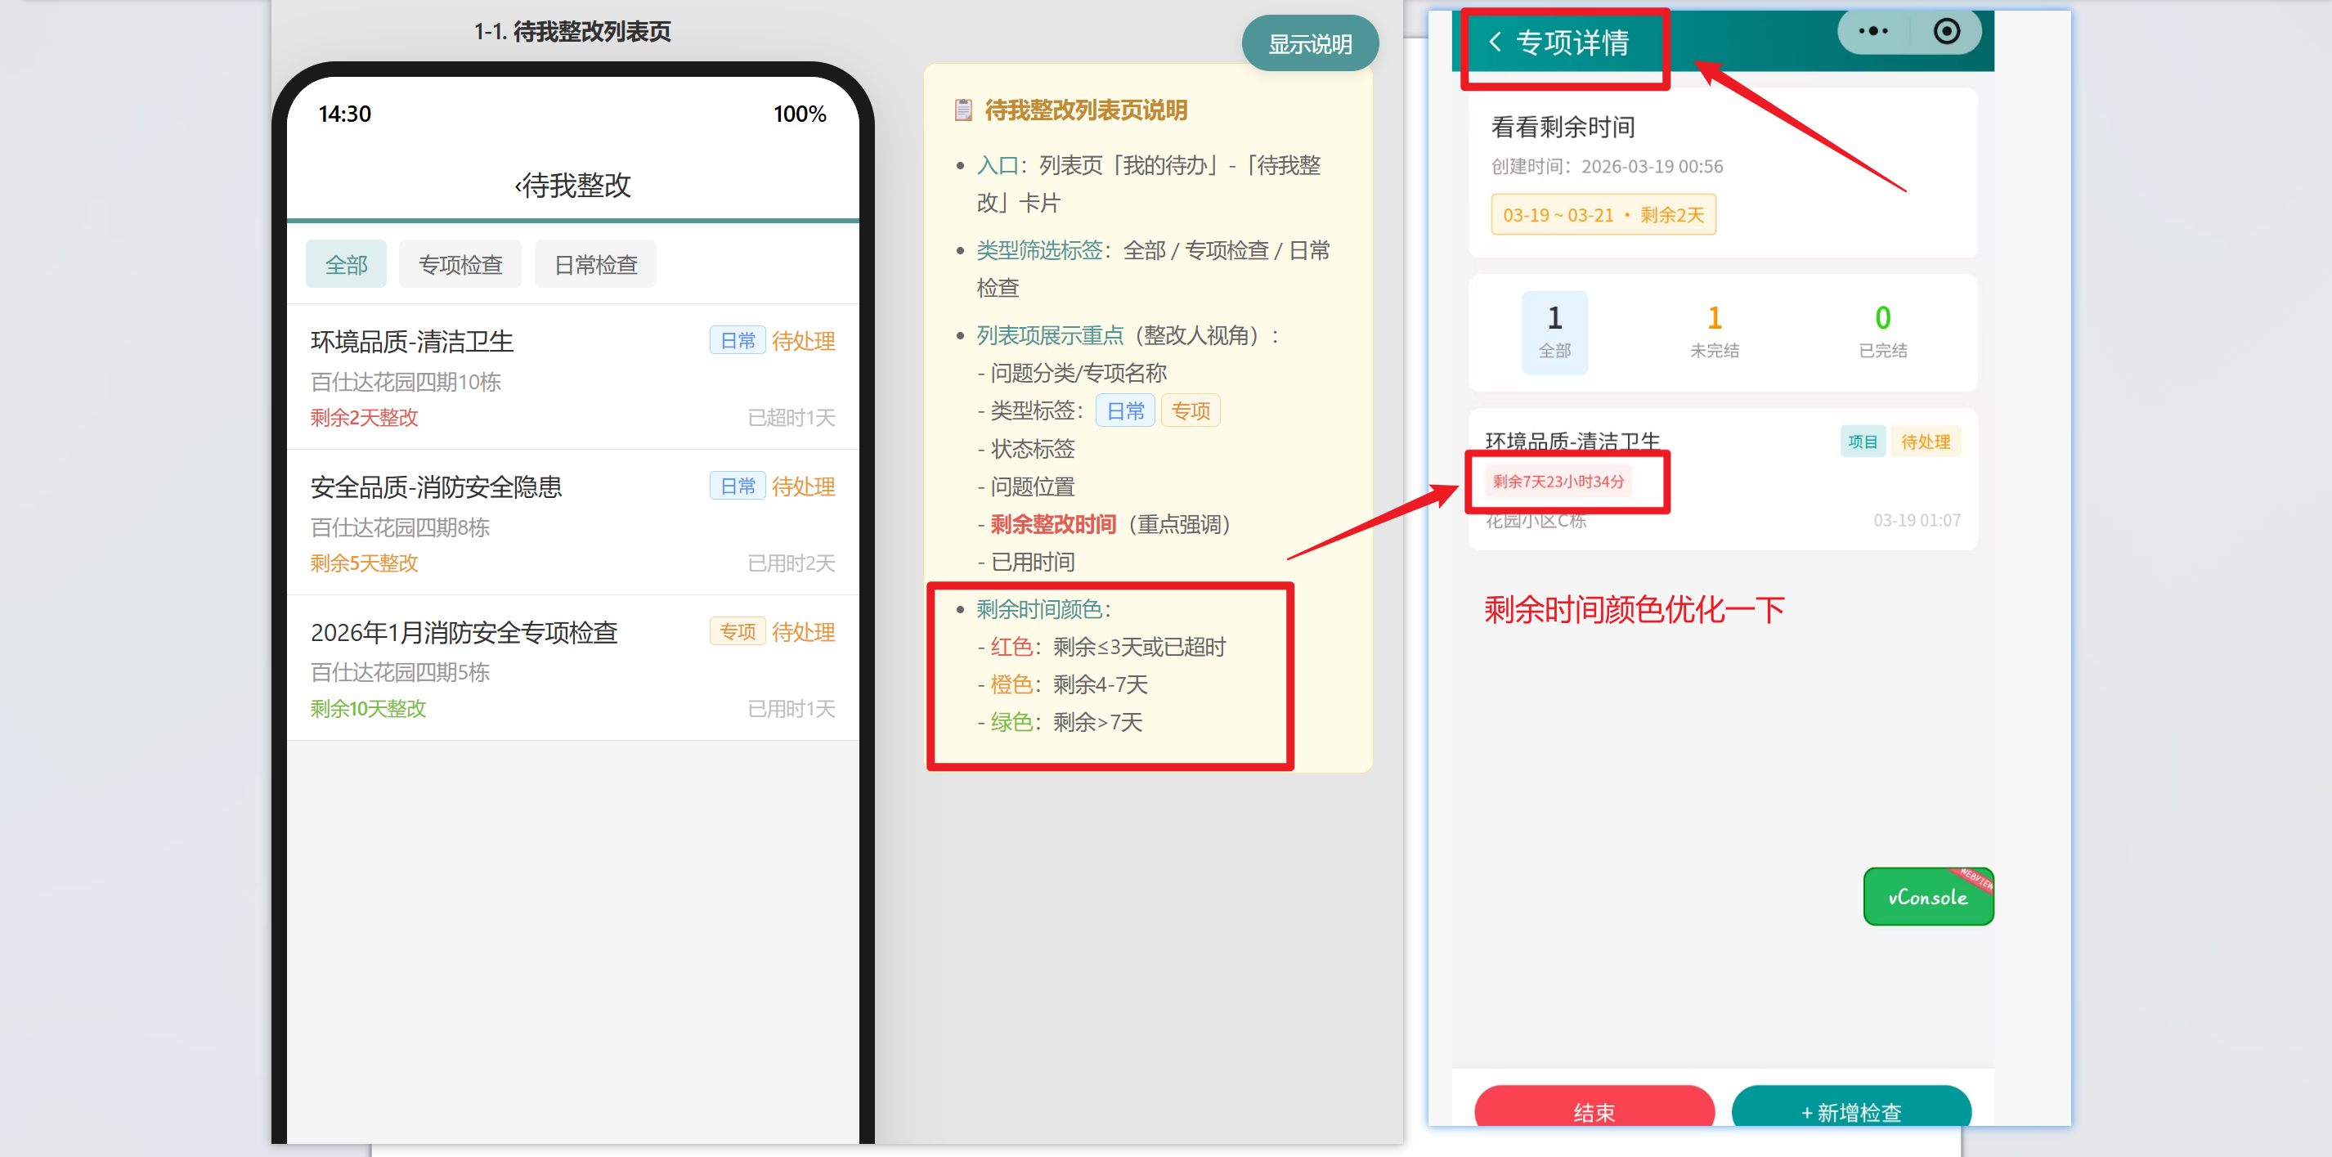Viewport: 2332px width, 1157px height.
Task: Click the 03-19 ~ 03-21 date range tag
Action: (1603, 216)
